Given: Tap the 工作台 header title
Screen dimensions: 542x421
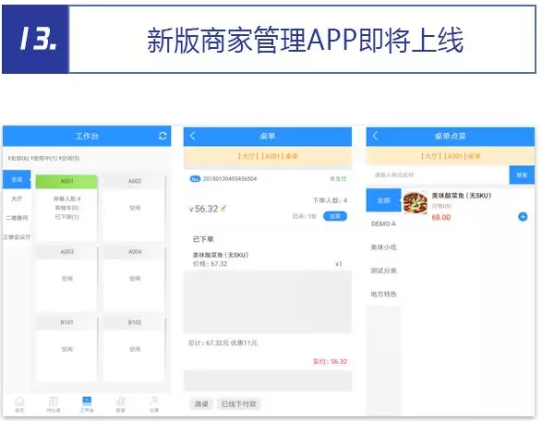Looking at the screenshot, I should point(87,136).
